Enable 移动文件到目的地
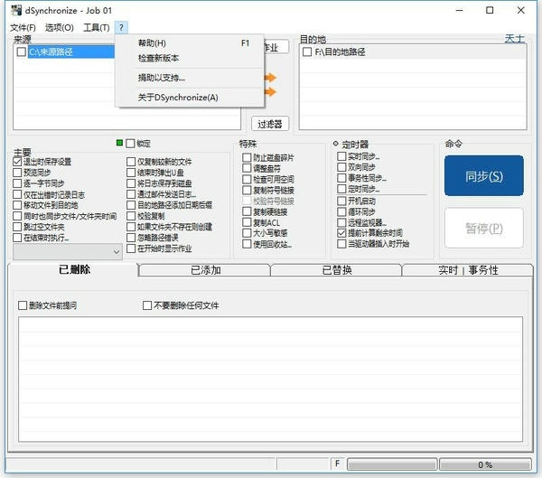542x478 pixels. [17, 205]
